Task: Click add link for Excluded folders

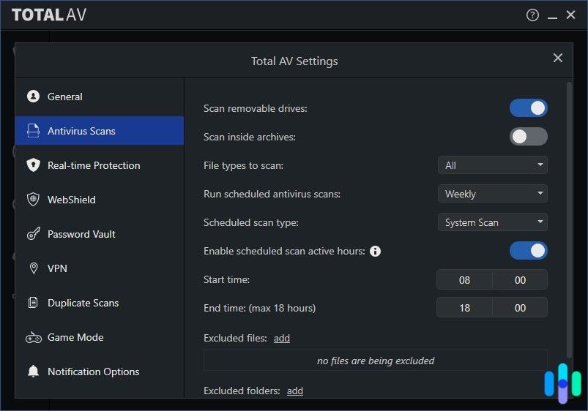Action: coord(295,391)
